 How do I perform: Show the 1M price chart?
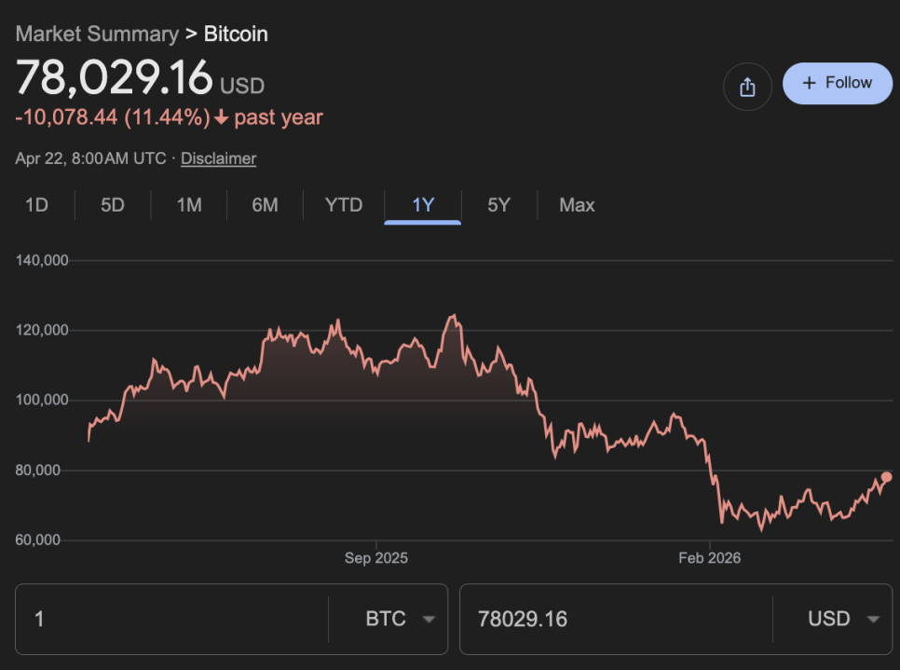(189, 205)
